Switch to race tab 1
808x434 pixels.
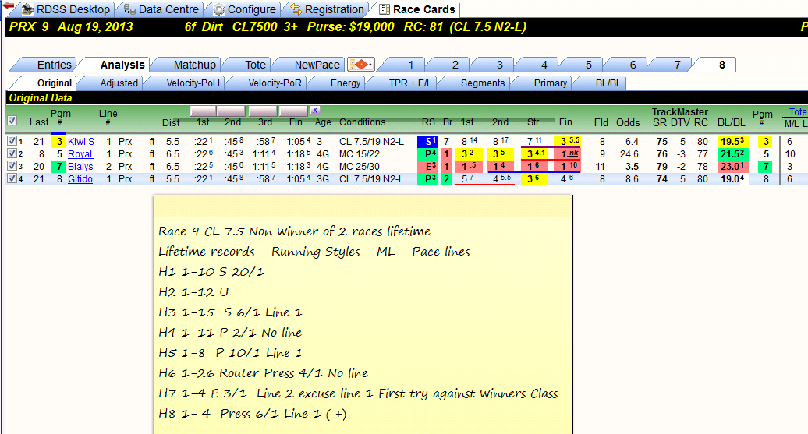pos(411,65)
